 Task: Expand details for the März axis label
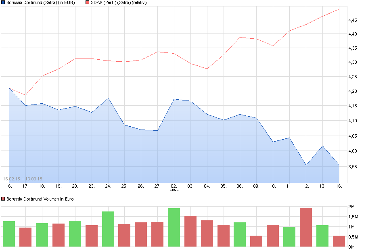175,190
